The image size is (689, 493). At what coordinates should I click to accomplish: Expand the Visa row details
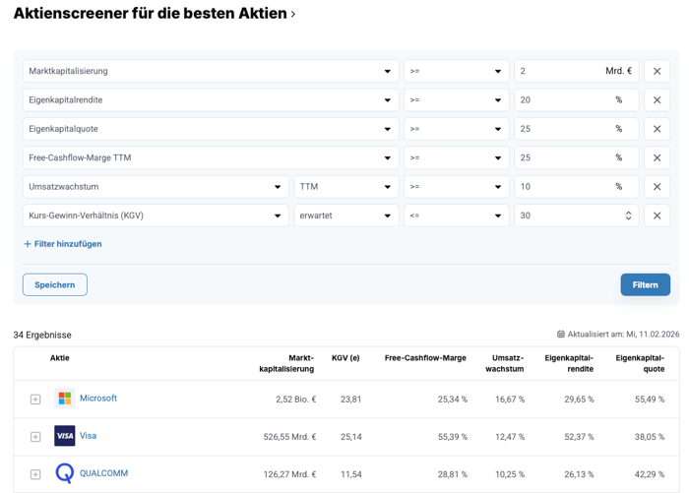(x=35, y=437)
